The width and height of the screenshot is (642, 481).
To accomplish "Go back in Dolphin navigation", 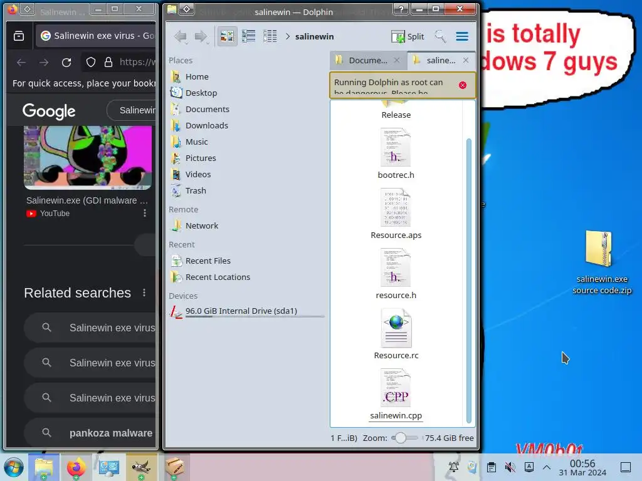I will point(181,36).
